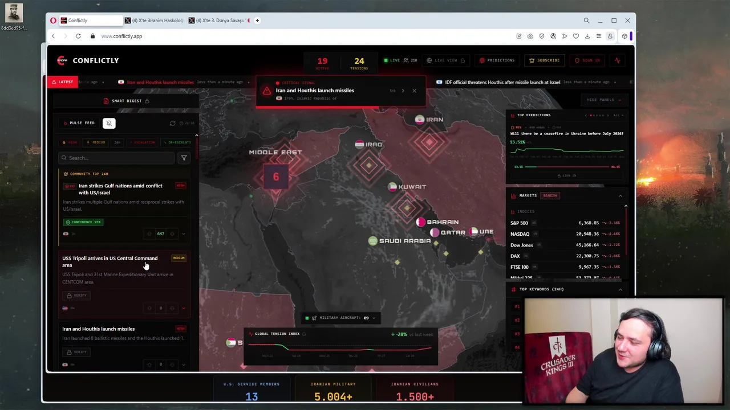Viewport: 730px width, 410px height.
Task: Click the prediction probability bar 13.5% / 86.5%
Action: point(566,167)
